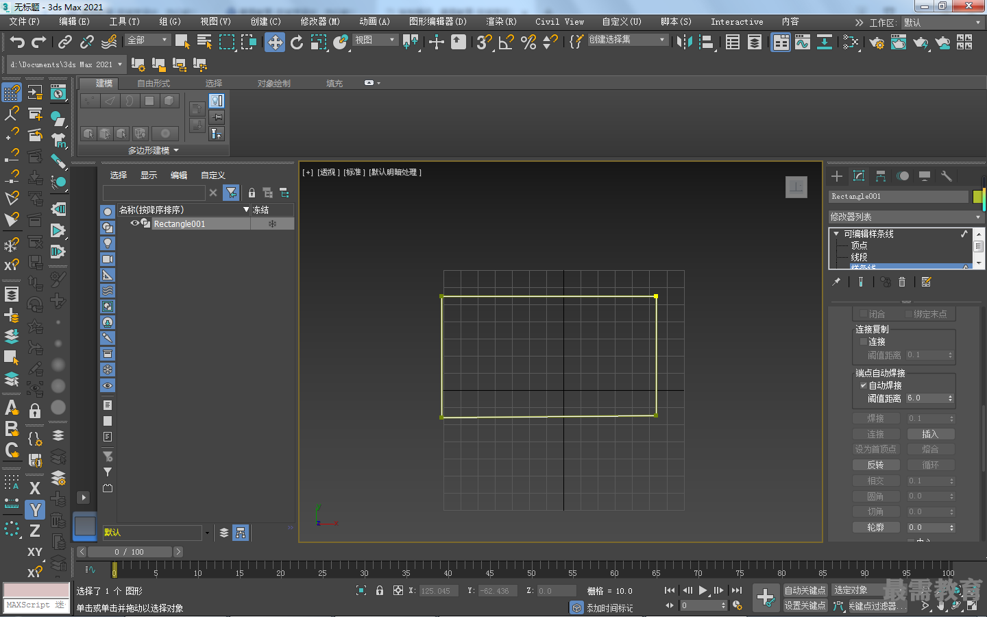Toggle selection lock padlock in status bar

click(x=380, y=590)
